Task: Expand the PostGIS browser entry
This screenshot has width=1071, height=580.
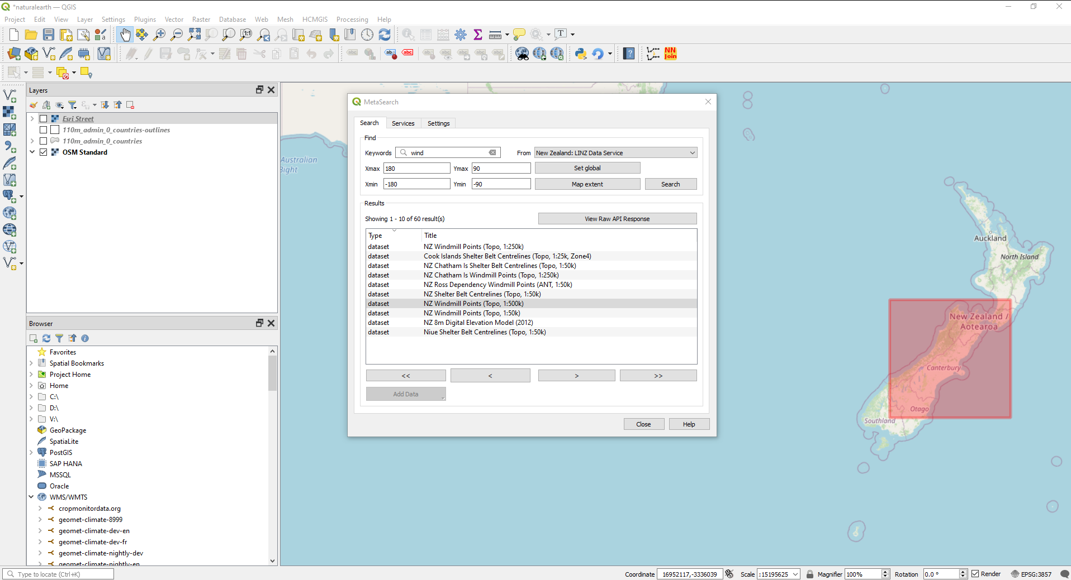Action: pyautogui.click(x=31, y=452)
